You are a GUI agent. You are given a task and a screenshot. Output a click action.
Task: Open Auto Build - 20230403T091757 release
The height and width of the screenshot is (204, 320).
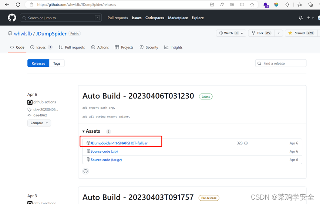(x=138, y=197)
